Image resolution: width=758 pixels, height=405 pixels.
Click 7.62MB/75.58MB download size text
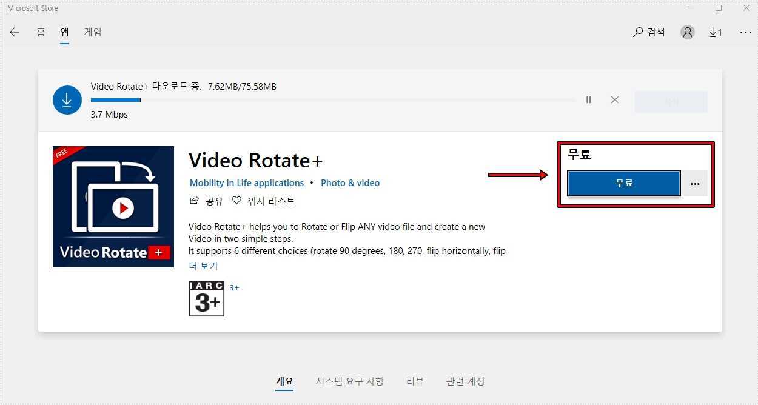pyautogui.click(x=242, y=87)
